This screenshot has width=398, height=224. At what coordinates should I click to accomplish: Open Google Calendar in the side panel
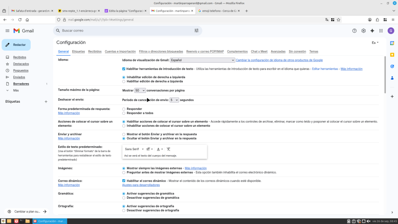click(x=392, y=43)
